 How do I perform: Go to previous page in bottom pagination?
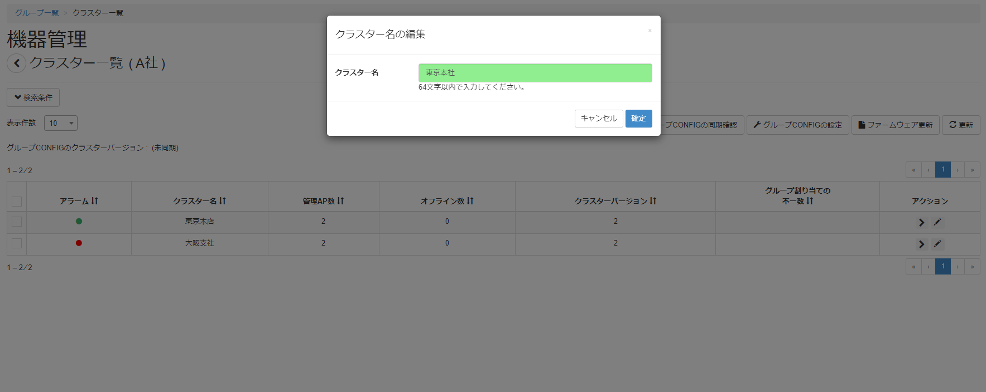(x=929, y=267)
